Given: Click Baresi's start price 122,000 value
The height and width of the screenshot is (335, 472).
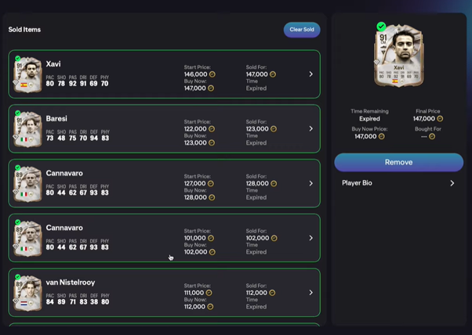Looking at the screenshot, I should point(195,129).
